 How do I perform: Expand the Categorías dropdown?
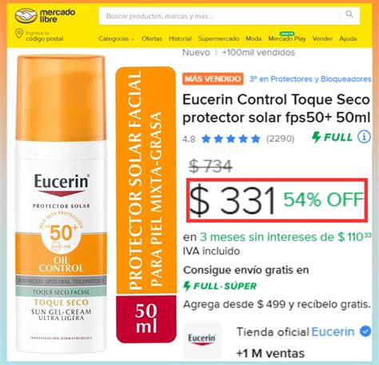pos(117,38)
